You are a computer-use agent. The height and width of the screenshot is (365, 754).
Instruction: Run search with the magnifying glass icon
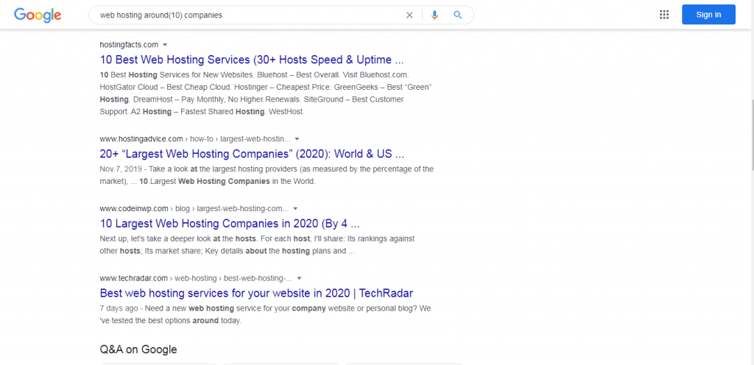click(x=458, y=15)
